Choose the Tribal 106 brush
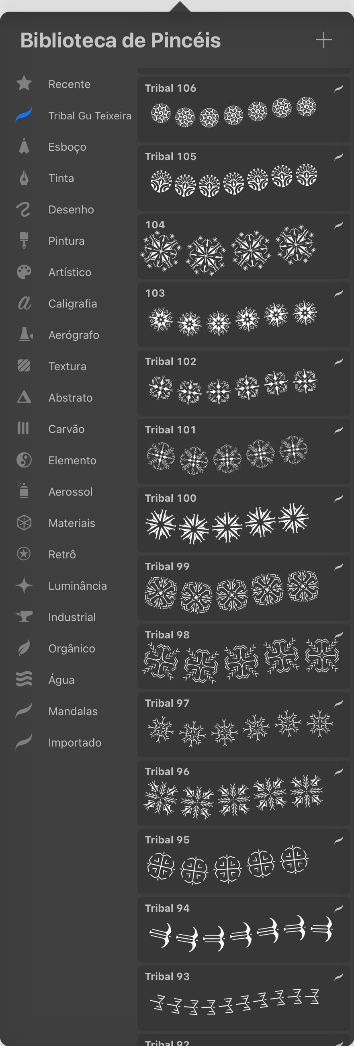Image resolution: width=354 pixels, height=1046 pixels. pyautogui.click(x=243, y=110)
